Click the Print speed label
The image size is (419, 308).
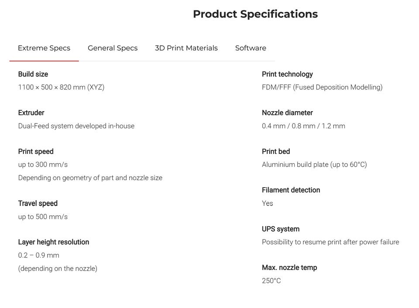pyautogui.click(x=36, y=151)
